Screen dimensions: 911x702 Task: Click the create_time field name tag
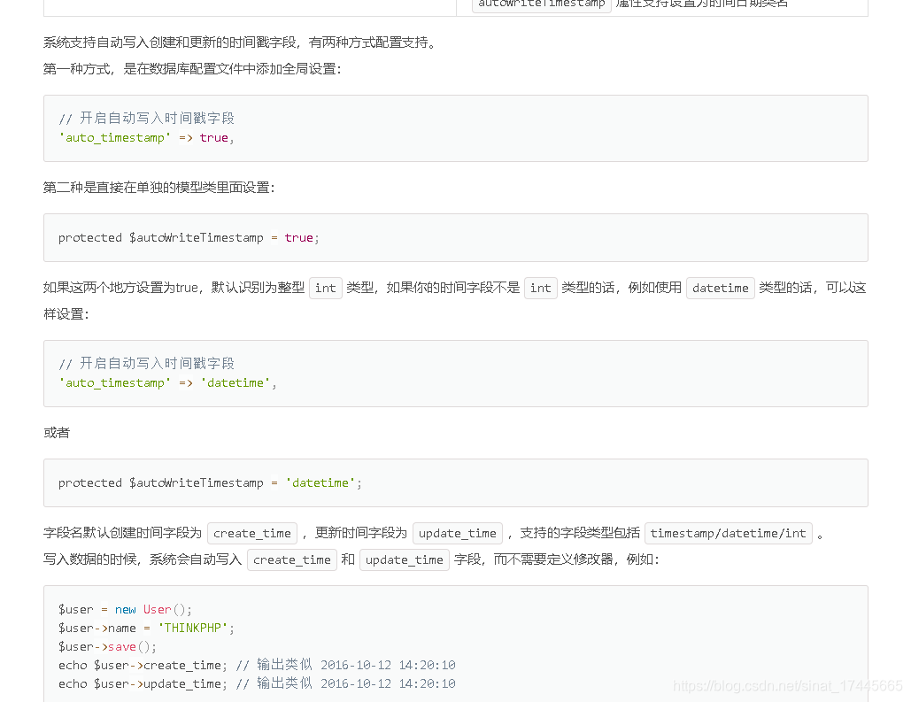252,533
